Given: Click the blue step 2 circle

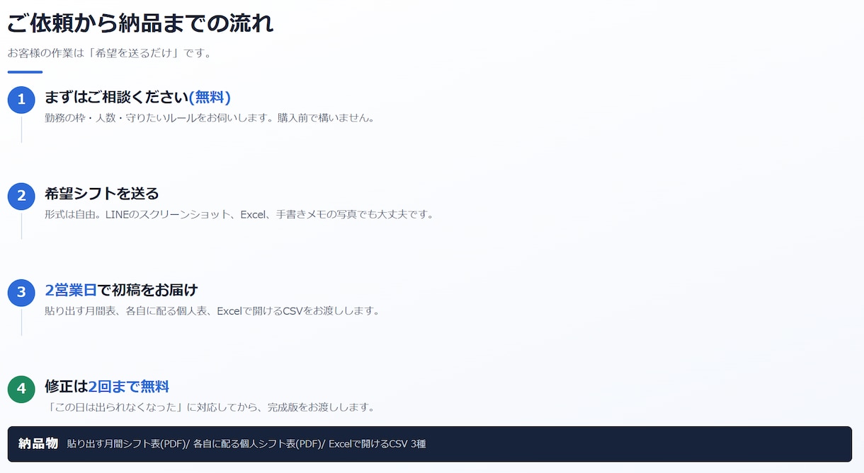Looking at the screenshot, I should pyautogui.click(x=21, y=196).
